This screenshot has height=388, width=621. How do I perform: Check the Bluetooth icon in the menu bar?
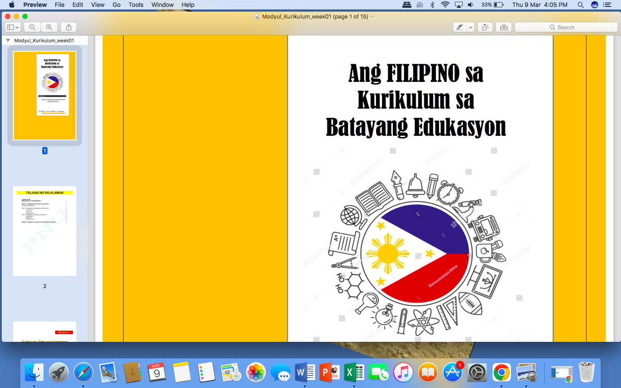[433, 5]
